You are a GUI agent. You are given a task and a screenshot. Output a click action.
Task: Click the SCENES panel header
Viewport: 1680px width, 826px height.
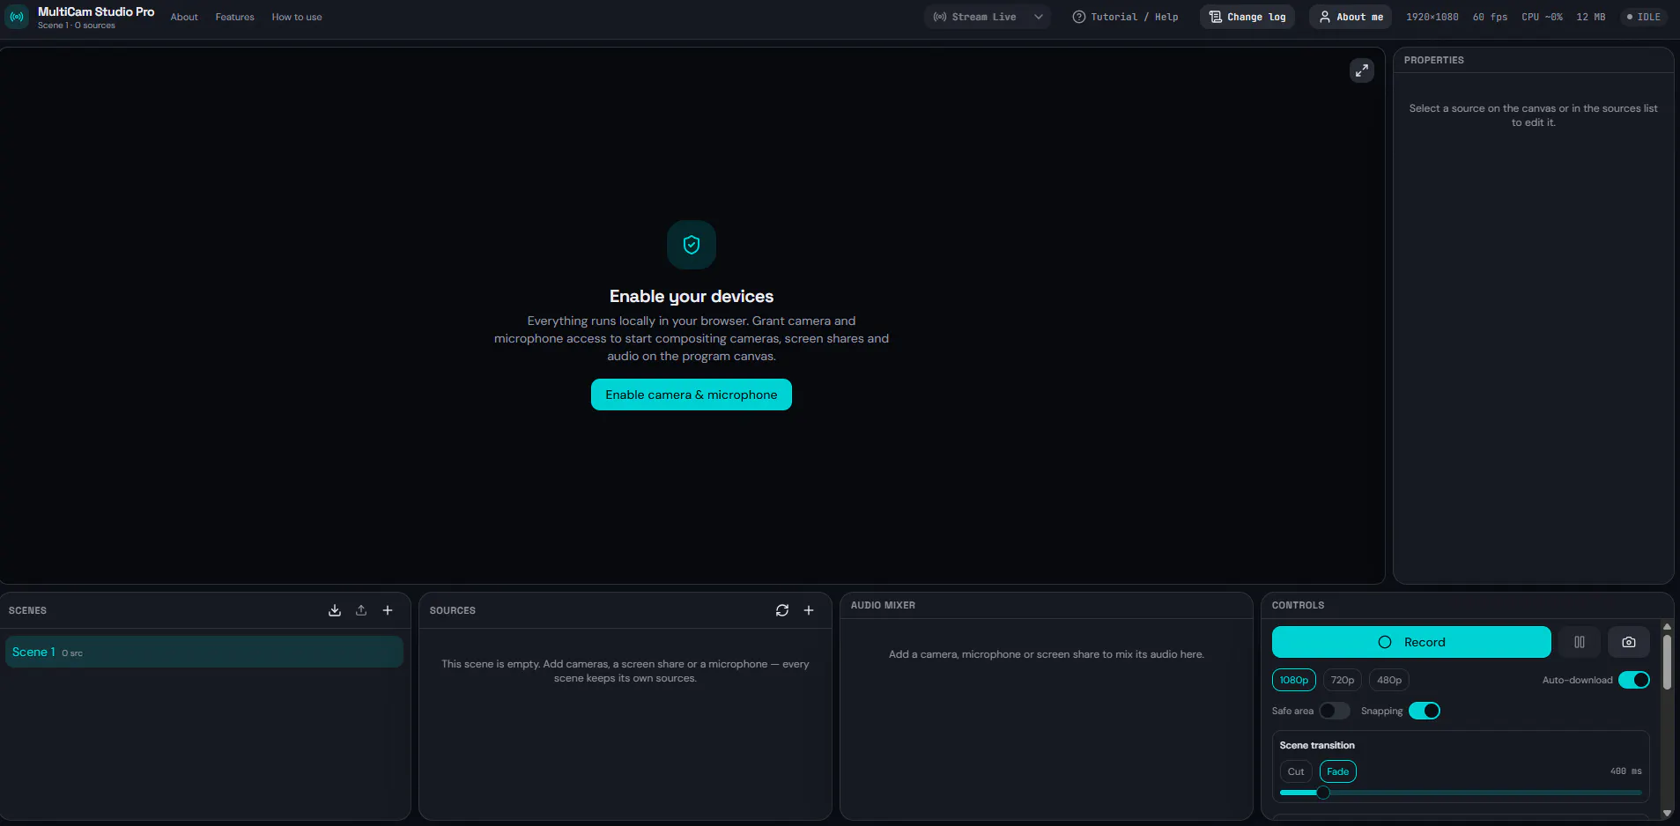27,610
